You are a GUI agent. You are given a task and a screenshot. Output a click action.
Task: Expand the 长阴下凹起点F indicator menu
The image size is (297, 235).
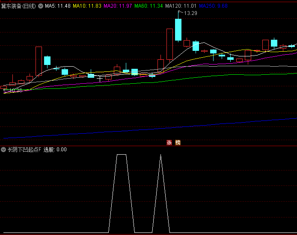[3, 150]
